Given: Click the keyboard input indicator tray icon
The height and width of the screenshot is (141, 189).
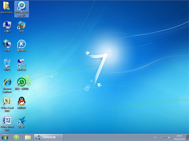Looking at the screenshot, I should point(156,138).
